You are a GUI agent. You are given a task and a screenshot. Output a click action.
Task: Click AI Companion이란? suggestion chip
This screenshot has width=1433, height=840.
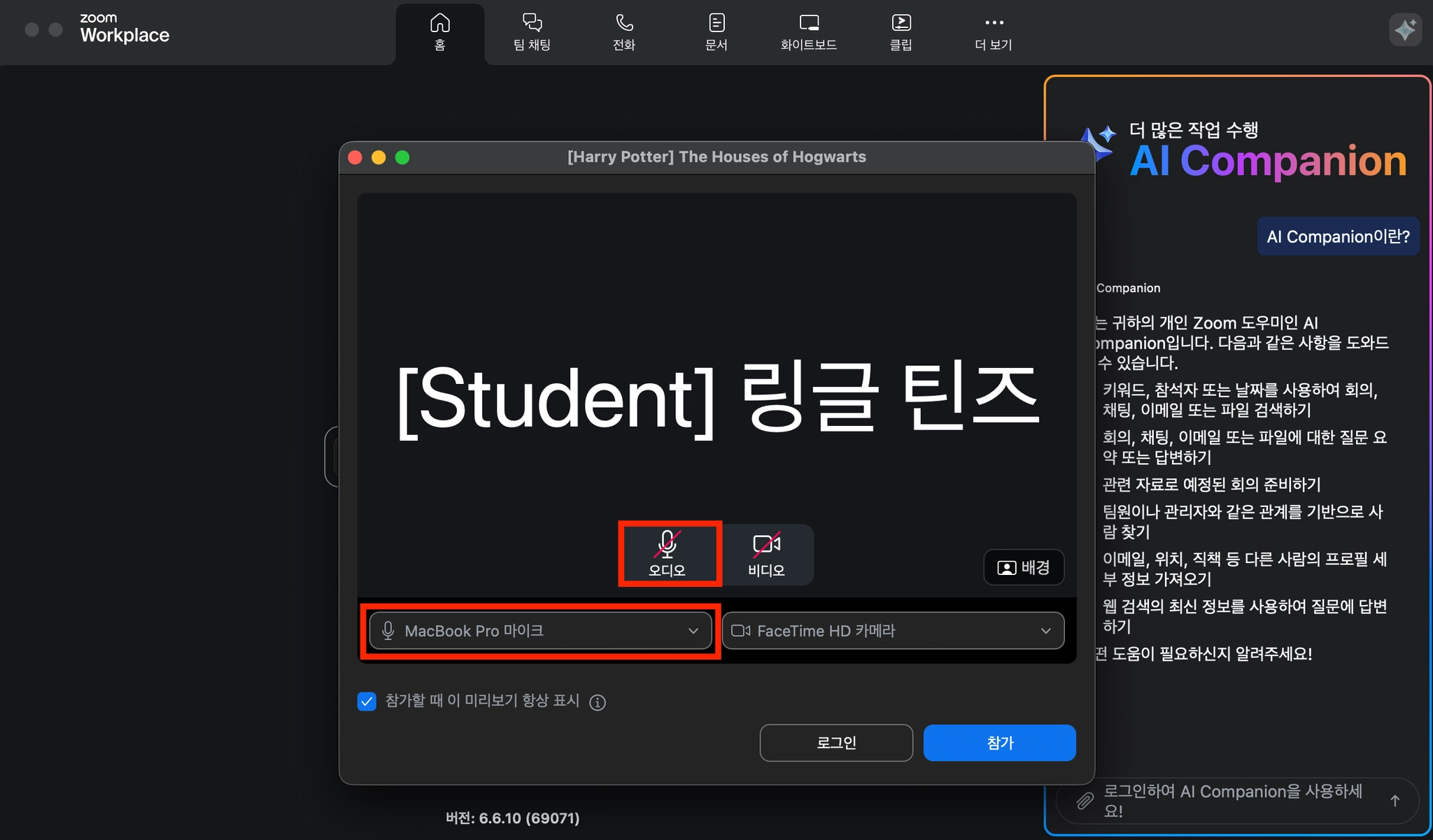[1338, 236]
